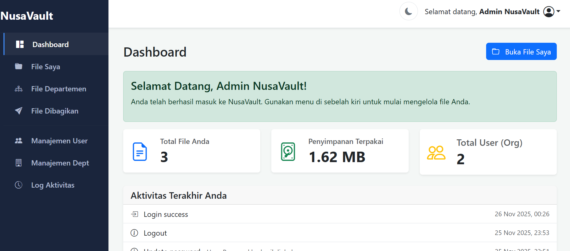This screenshot has height=251, width=570.
Task: Click the 1.62 MB storage value
Action: [337, 157]
